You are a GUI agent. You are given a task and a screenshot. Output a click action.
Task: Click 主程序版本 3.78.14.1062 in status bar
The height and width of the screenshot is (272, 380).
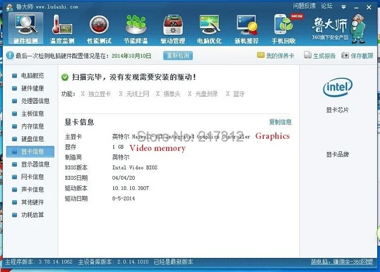tap(39, 262)
